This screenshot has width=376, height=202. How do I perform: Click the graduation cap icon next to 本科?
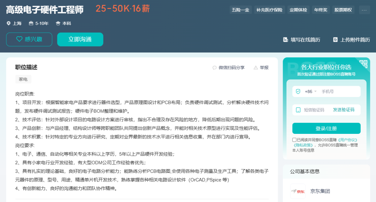pos(58,23)
